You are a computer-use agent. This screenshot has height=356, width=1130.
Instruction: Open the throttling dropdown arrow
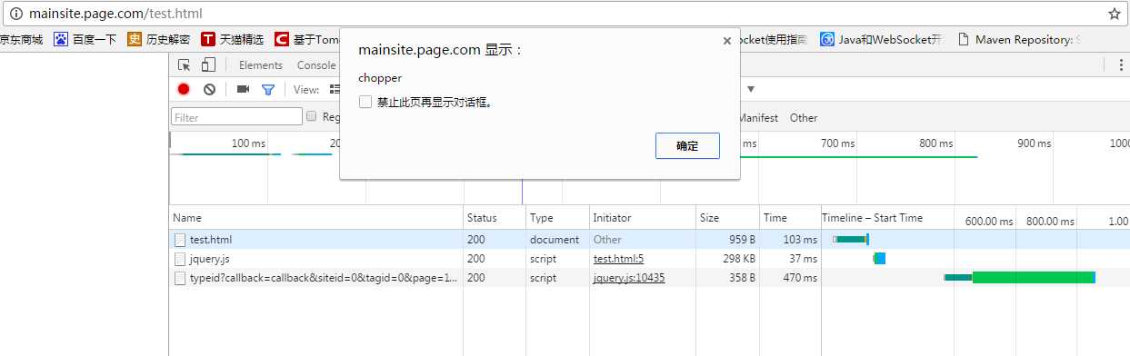pos(751,89)
